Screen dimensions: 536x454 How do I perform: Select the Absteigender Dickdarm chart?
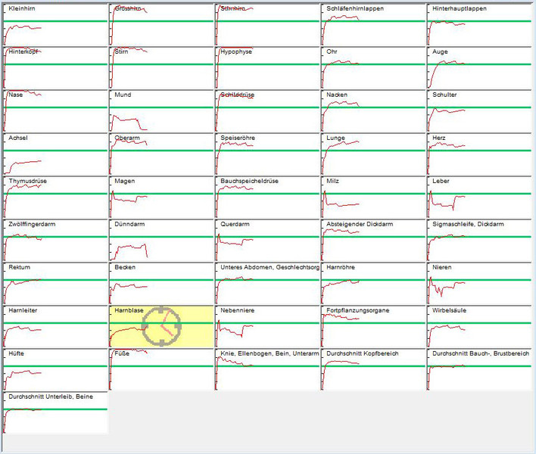(x=372, y=241)
